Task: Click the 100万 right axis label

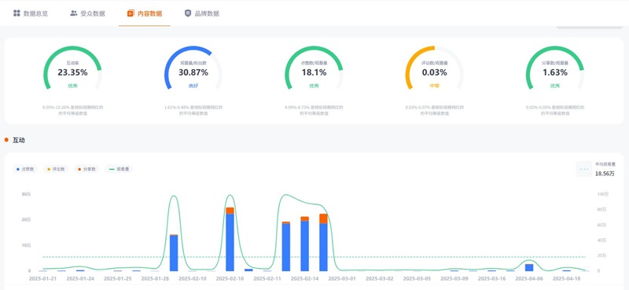Action: [603, 194]
